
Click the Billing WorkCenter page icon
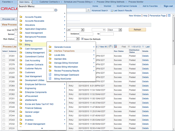(50, 79)
